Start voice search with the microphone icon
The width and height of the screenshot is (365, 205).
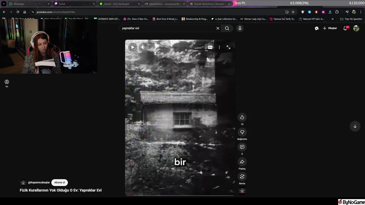[x=240, y=28]
